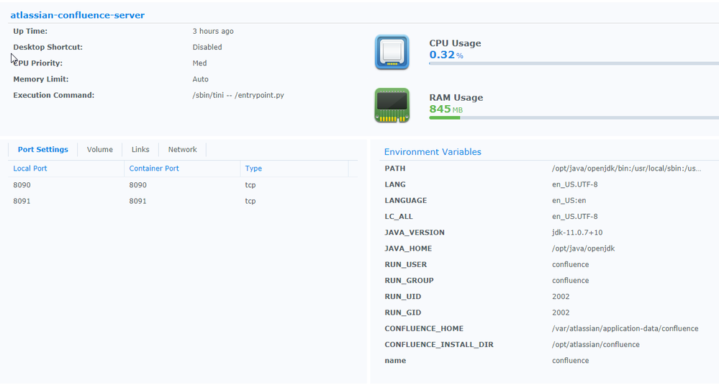Click the CPU Usage chip icon
Viewport: 719px width, 391px height.
click(392, 52)
